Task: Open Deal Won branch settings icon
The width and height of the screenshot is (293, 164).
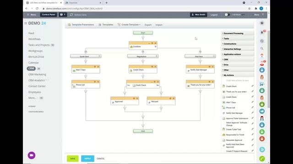Action: (x=214, y=56)
